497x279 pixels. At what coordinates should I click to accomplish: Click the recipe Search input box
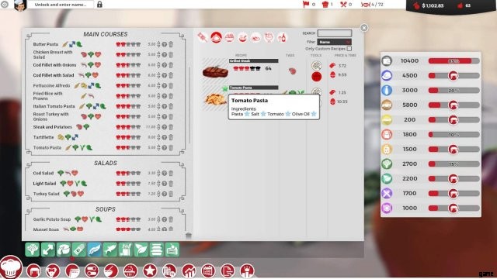(335, 33)
